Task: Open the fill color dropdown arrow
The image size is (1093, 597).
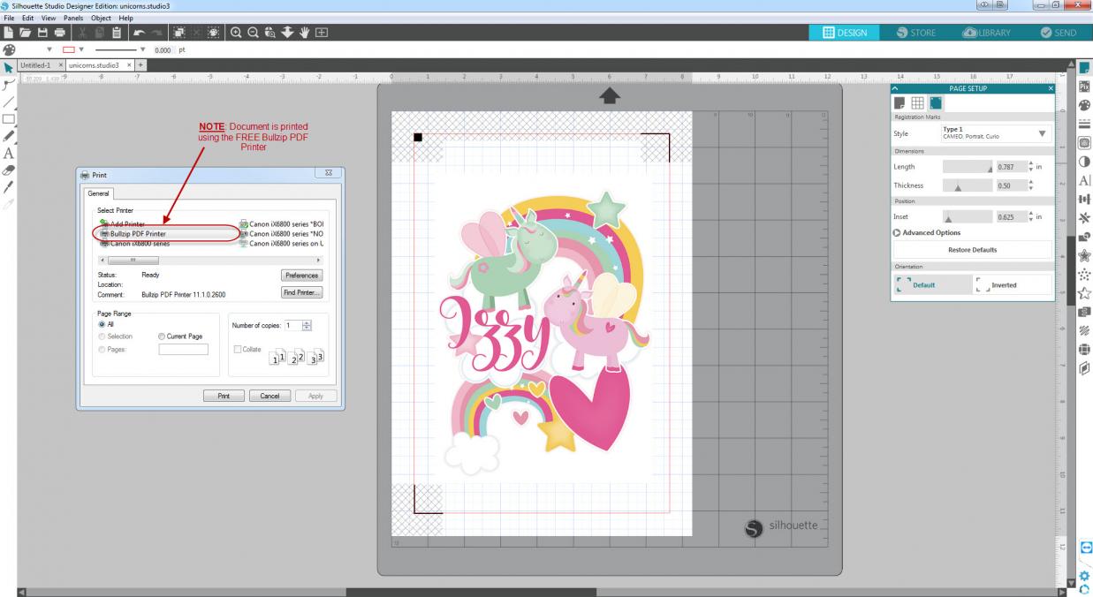Action: [49, 49]
